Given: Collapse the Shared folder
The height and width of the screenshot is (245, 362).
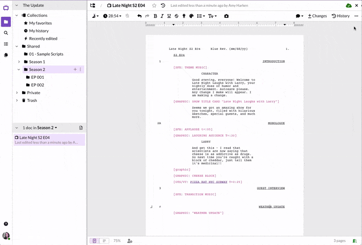Looking at the screenshot, I should [17, 46].
